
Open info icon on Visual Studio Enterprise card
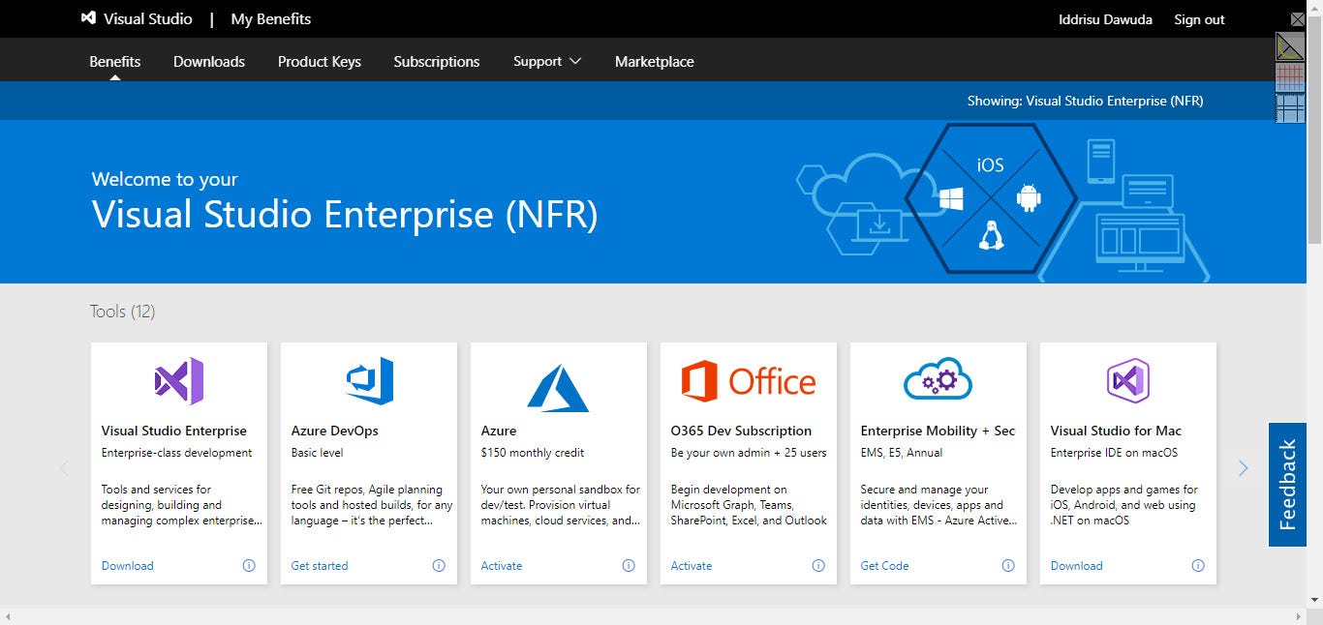click(249, 566)
